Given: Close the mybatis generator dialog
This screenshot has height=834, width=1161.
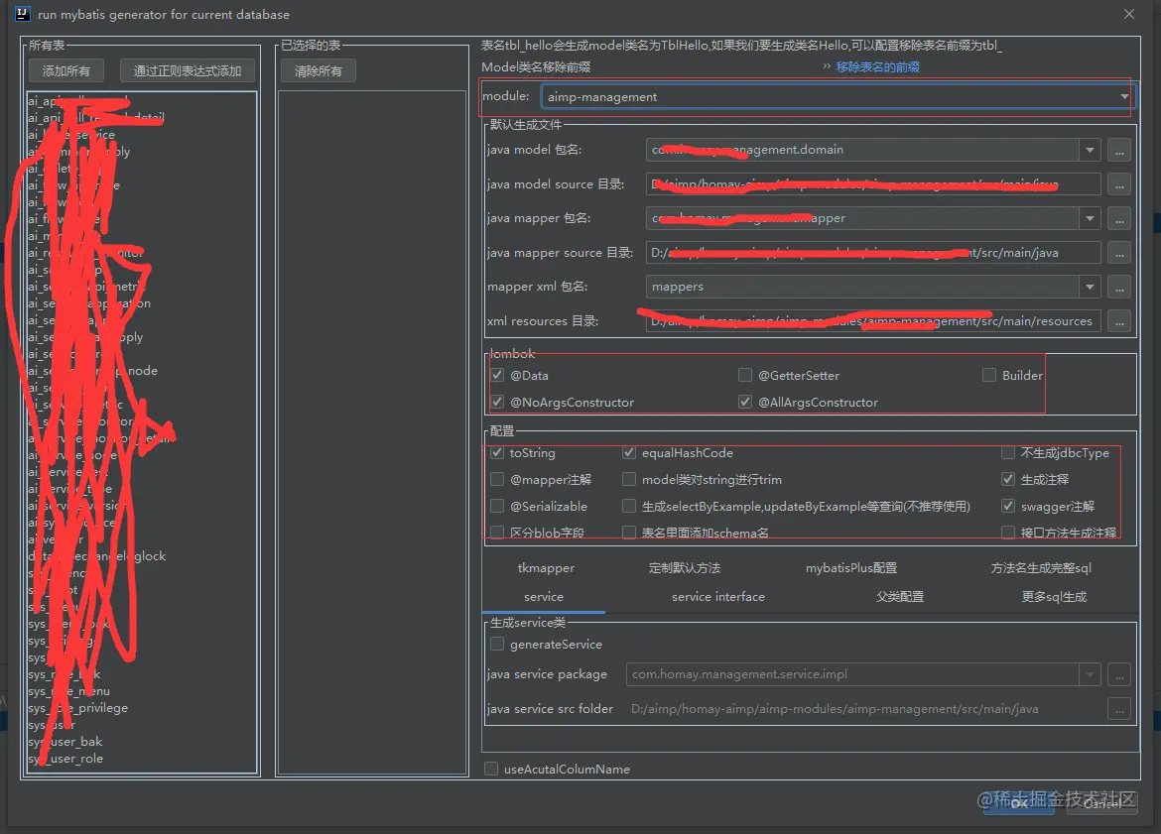Looking at the screenshot, I should click(x=1128, y=14).
